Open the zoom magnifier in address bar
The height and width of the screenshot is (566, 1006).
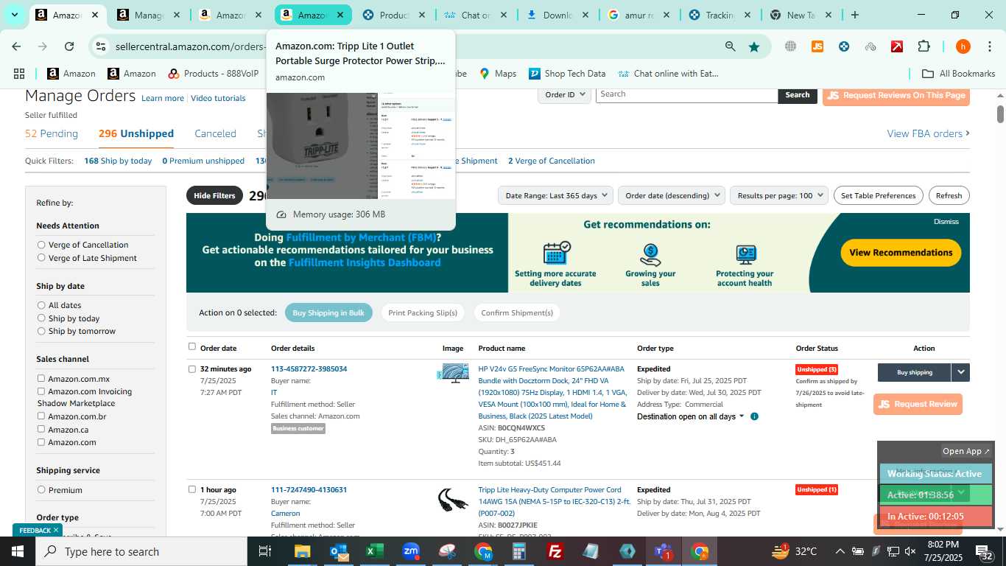click(x=730, y=46)
